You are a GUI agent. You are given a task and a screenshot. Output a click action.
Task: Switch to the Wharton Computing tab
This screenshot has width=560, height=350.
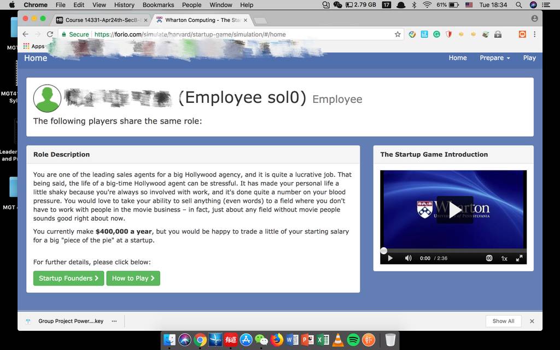point(202,20)
